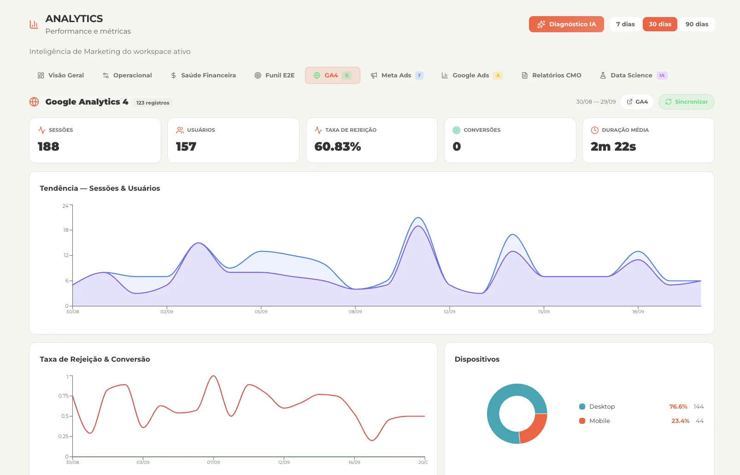This screenshot has width=740, height=475.
Task: Click the Analytics bar chart logo icon
Action: 34,24
